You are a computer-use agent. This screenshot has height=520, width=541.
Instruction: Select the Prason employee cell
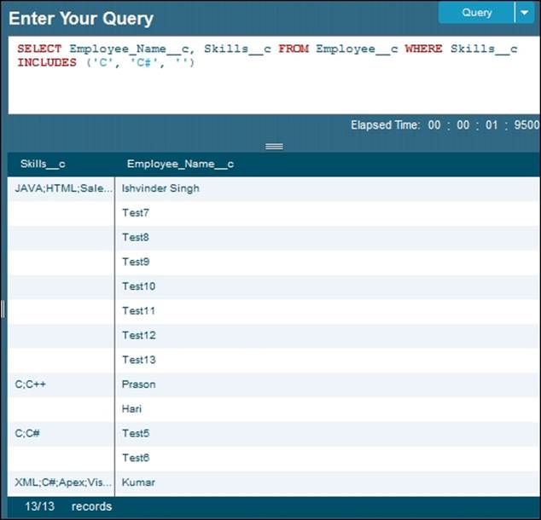[138, 384]
